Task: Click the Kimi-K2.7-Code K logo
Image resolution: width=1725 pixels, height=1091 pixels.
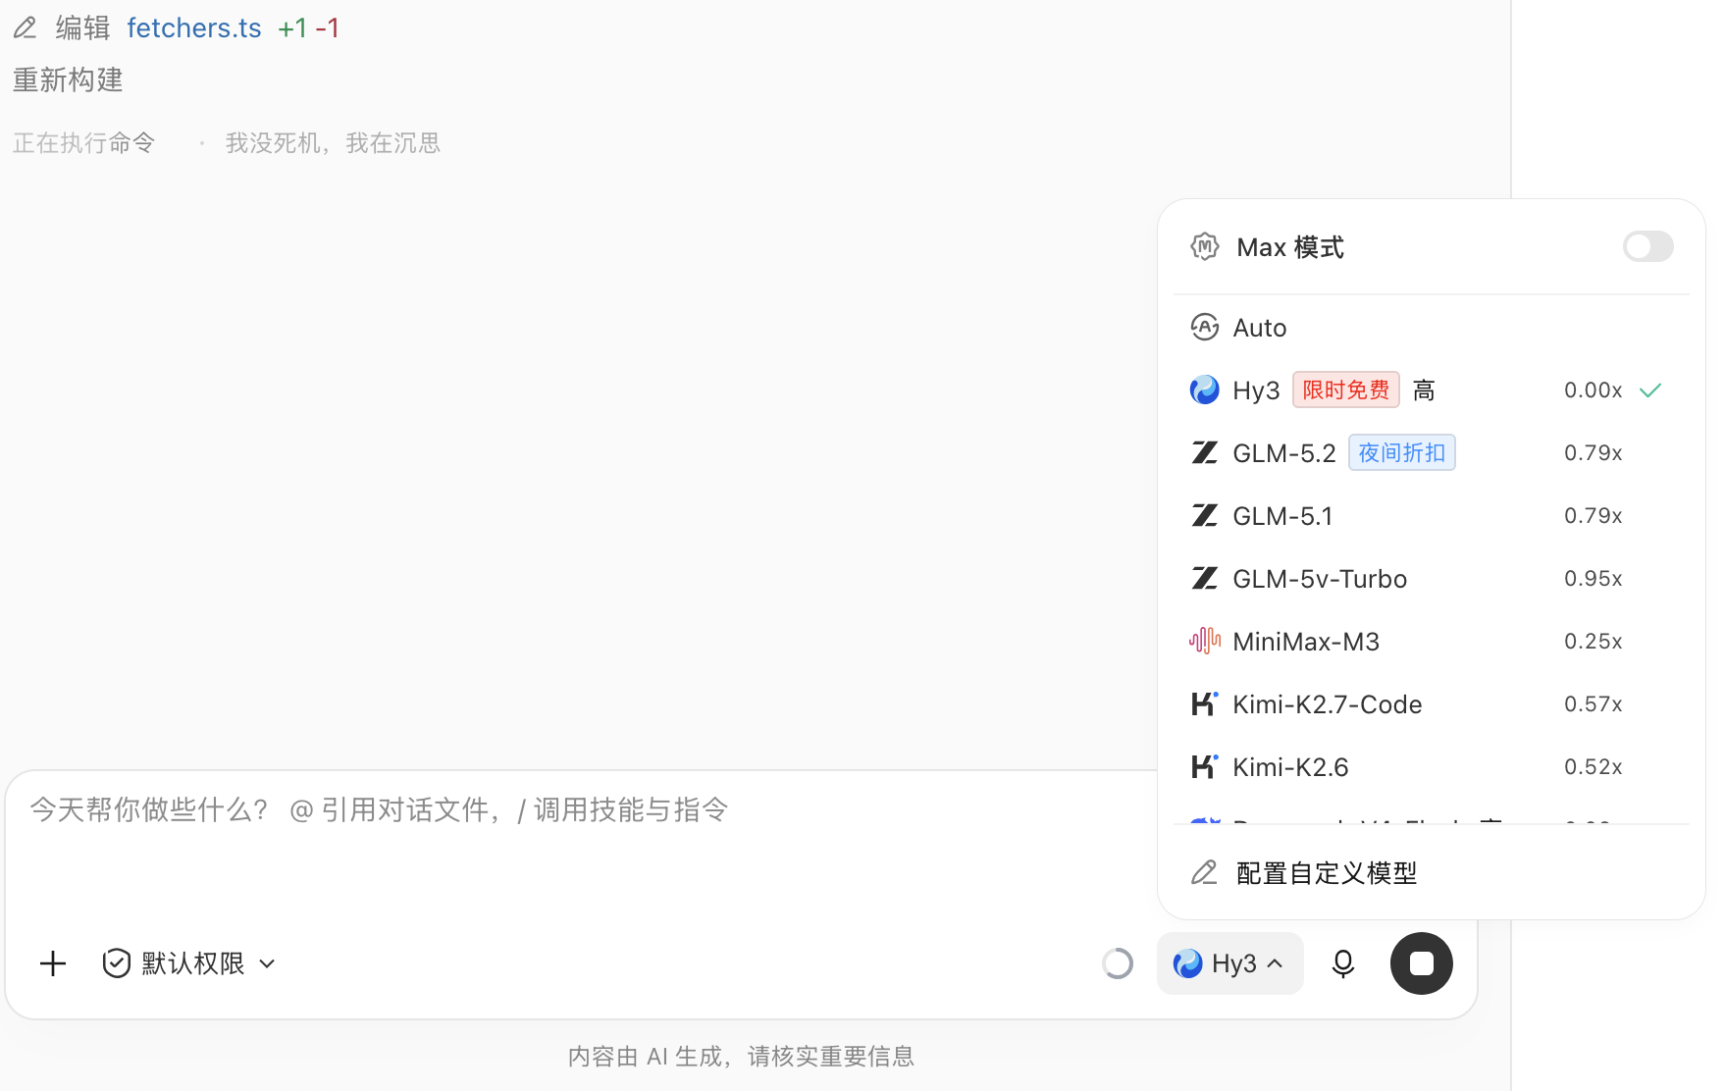Action: pos(1205,703)
